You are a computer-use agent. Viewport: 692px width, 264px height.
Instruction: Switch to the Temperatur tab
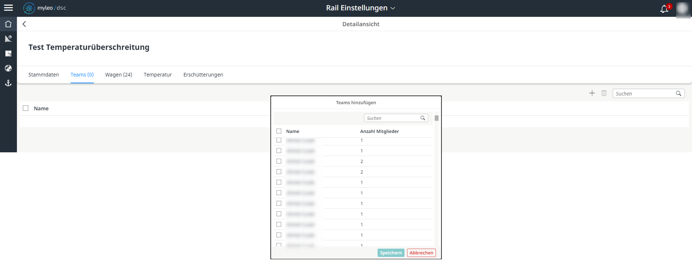158,75
